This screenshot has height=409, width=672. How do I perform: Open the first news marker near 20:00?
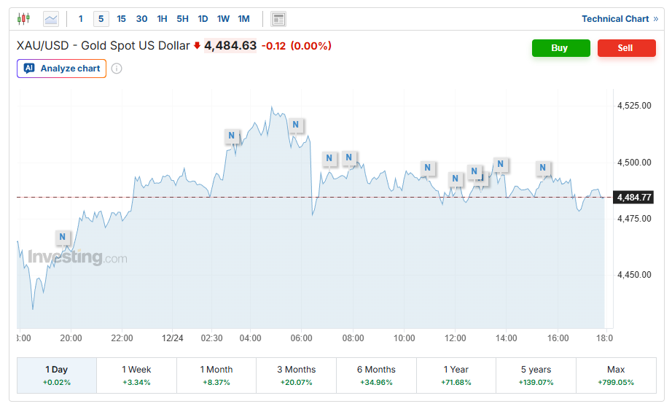63,237
